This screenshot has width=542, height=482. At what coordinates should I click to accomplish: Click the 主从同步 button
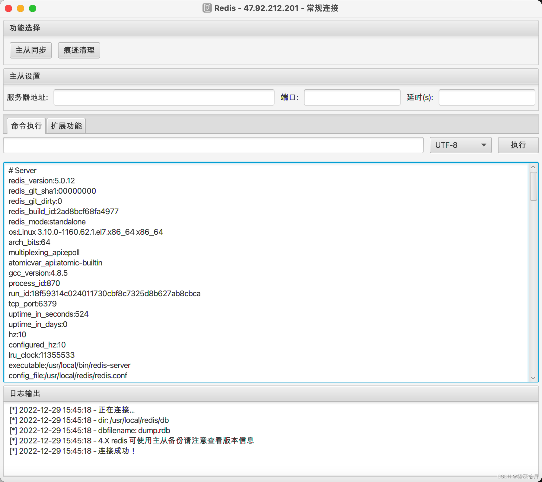coord(31,50)
